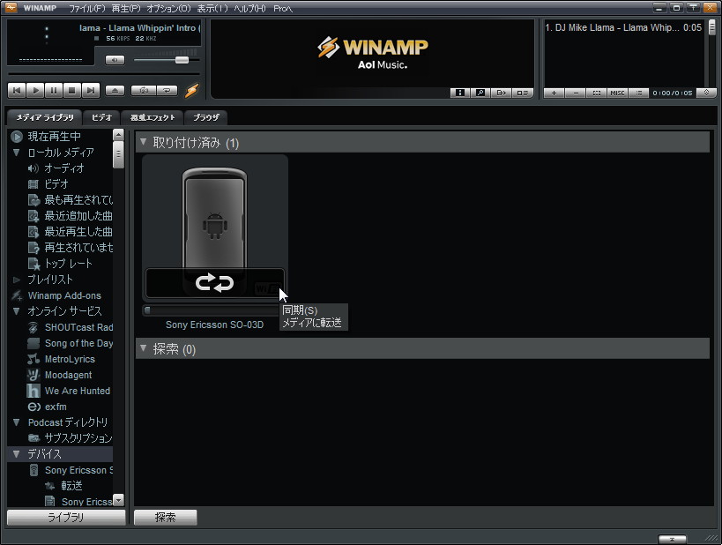Open a file using the eject button
Viewport: 722px width, 545px height.
(x=115, y=90)
